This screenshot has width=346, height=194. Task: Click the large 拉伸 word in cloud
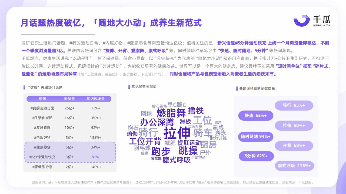click(x=177, y=133)
